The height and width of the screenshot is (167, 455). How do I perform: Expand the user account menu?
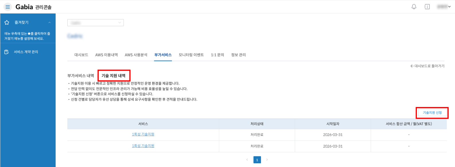click(x=444, y=7)
